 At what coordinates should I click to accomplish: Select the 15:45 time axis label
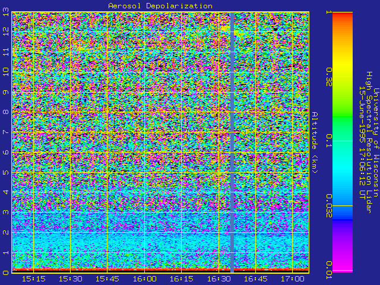click(107, 279)
